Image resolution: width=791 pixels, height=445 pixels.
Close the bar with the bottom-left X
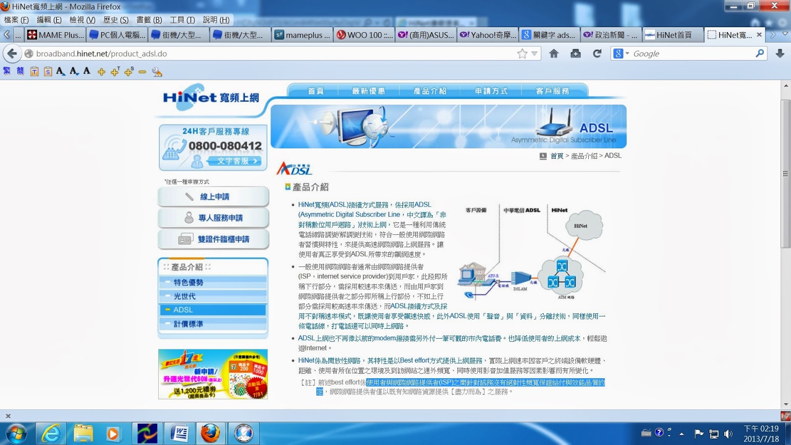[x=8, y=416]
